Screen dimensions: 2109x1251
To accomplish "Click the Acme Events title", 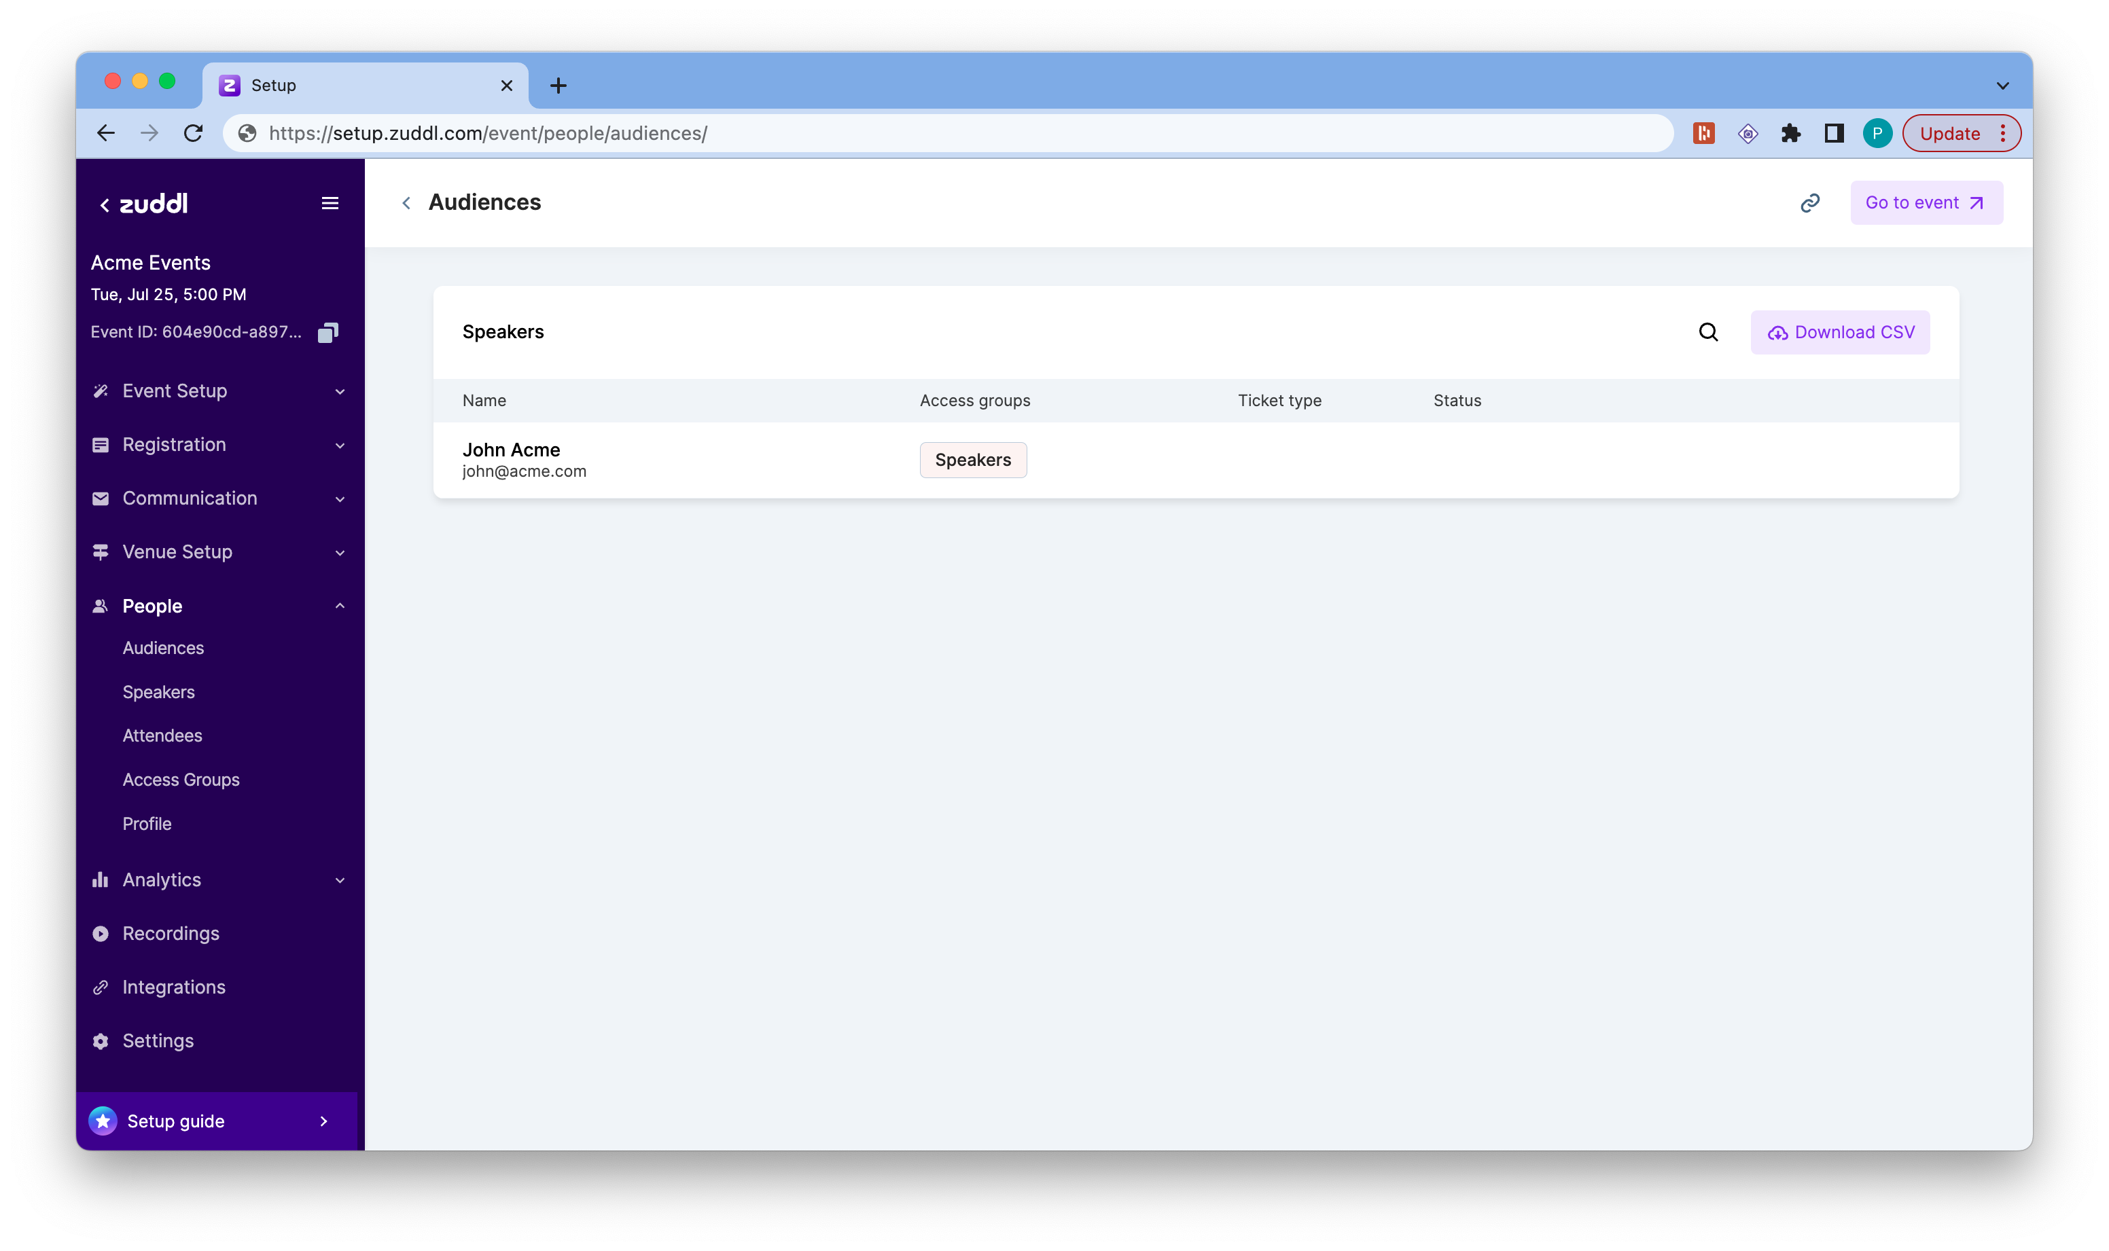I will pyautogui.click(x=151, y=262).
